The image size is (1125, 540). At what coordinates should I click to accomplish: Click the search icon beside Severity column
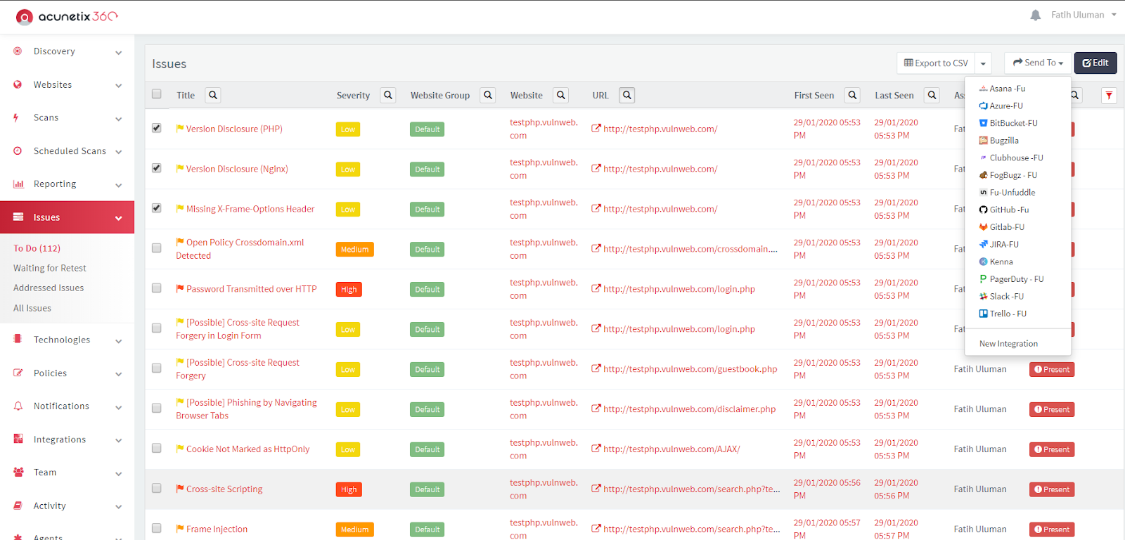(x=388, y=95)
